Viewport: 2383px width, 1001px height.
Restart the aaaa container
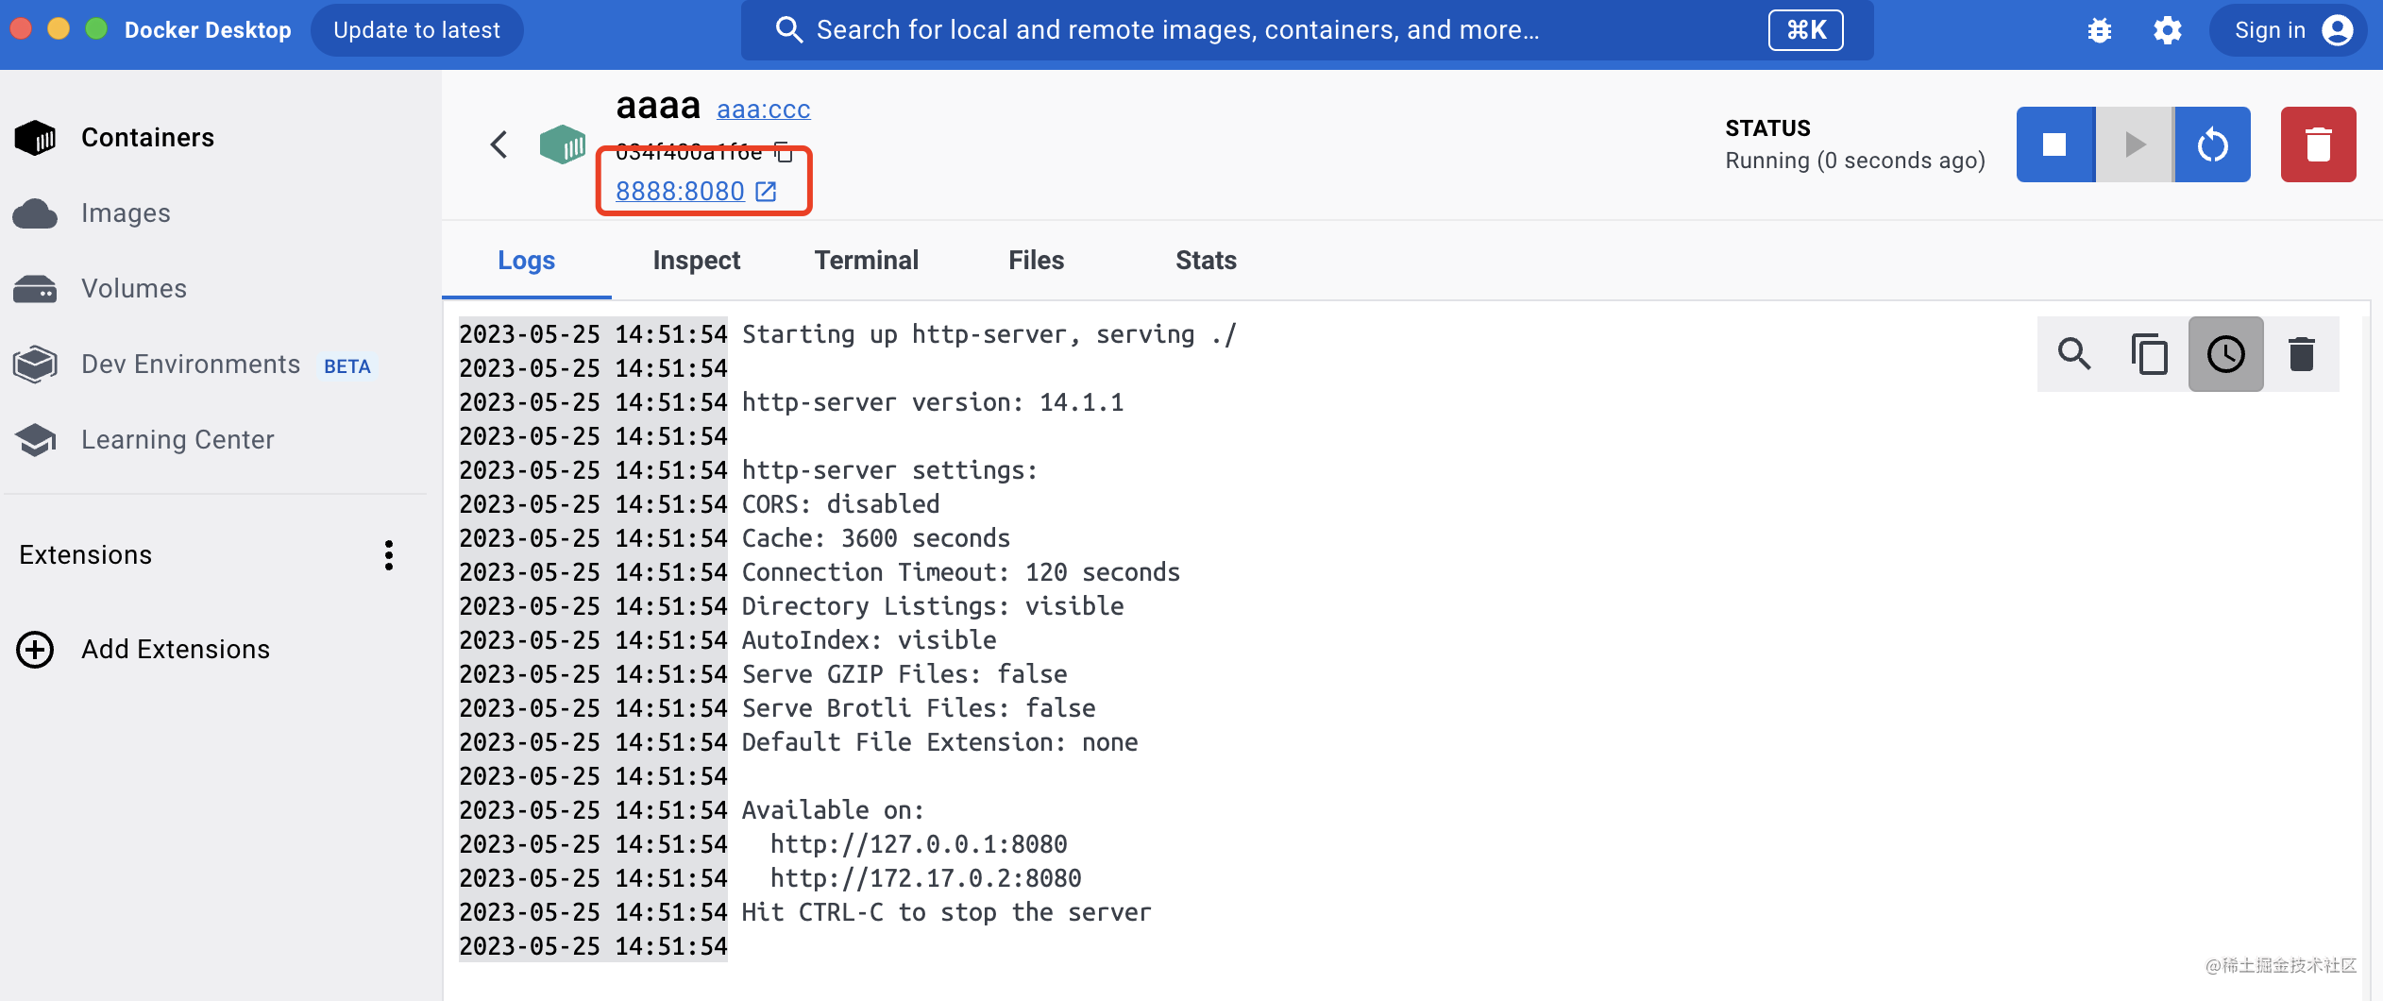(2212, 144)
